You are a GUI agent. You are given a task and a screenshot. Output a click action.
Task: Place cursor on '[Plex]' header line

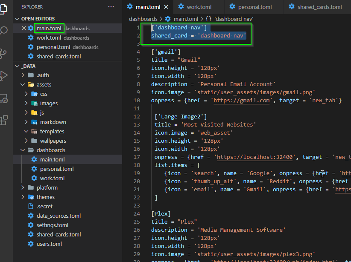pos(161,214)
